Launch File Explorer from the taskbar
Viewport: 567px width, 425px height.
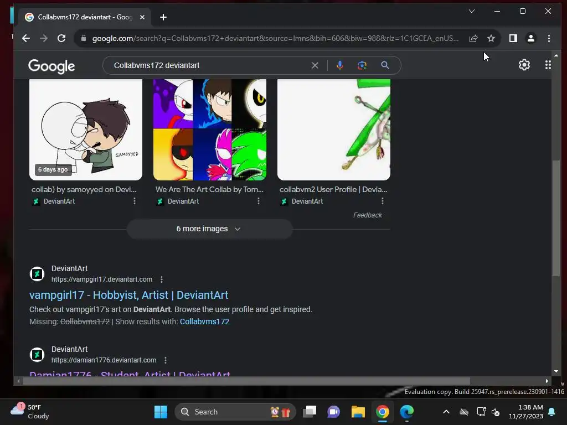(358, 412)
